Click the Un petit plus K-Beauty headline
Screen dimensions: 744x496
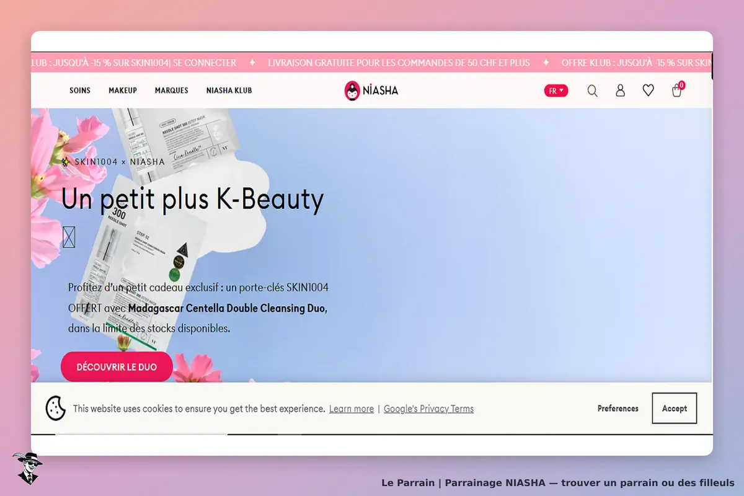point(193,199)
